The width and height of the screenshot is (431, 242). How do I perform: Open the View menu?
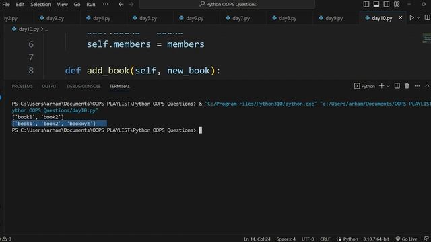coord(62,5)
